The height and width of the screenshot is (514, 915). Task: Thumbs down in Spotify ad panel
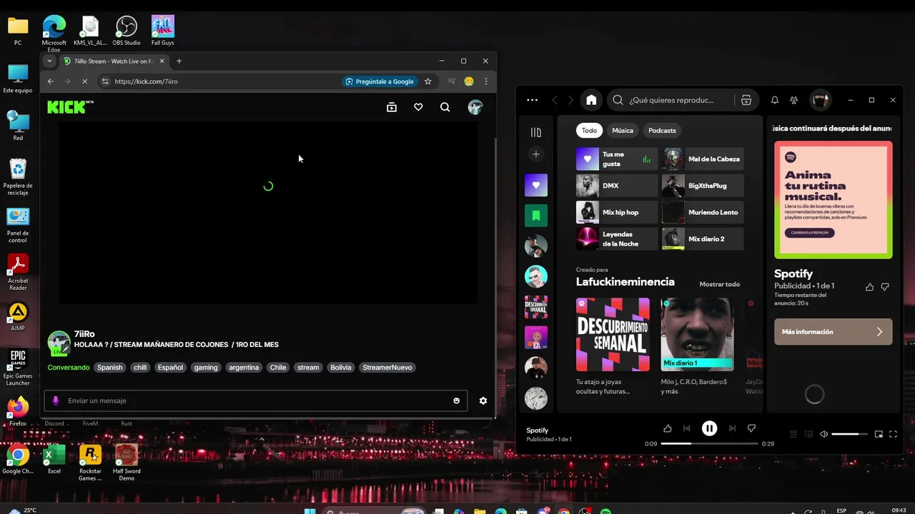[885, 287]
